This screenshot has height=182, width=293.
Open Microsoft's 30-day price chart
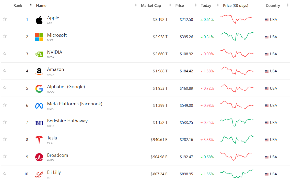click(x=237, y=36)
